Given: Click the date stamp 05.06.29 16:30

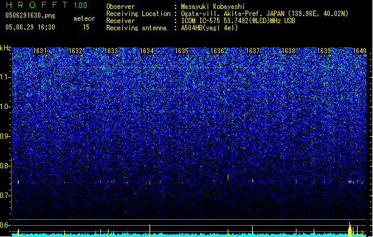Looking at the screenshot, I should (x=30, y=27).
